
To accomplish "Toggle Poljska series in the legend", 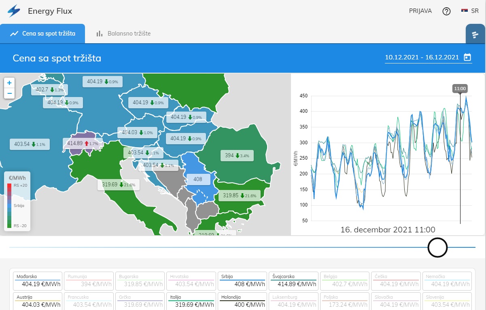I will click(344, 301).
